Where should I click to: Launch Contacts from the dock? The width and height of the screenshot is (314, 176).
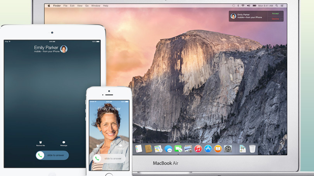148,149
